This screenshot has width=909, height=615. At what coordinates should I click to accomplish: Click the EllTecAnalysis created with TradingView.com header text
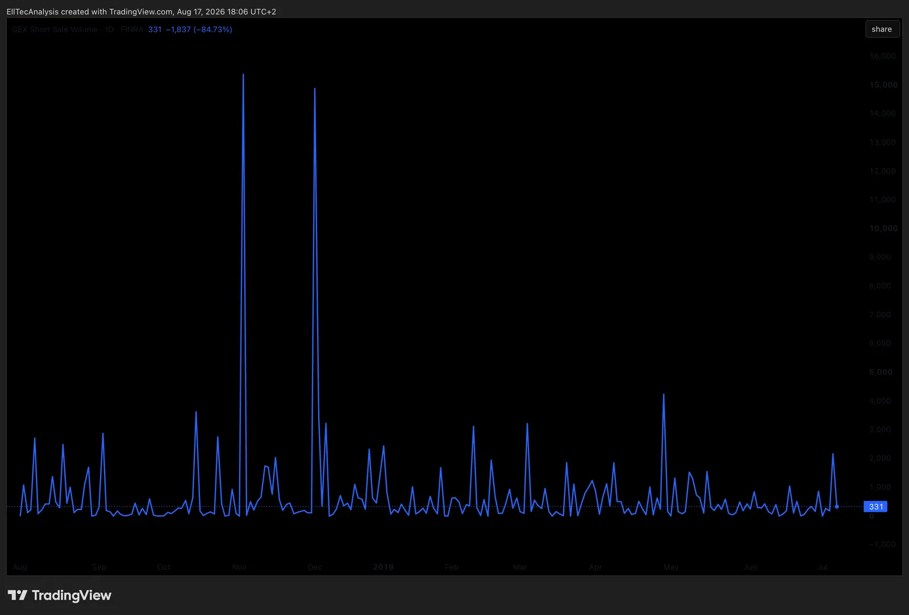tap(141, 11)
